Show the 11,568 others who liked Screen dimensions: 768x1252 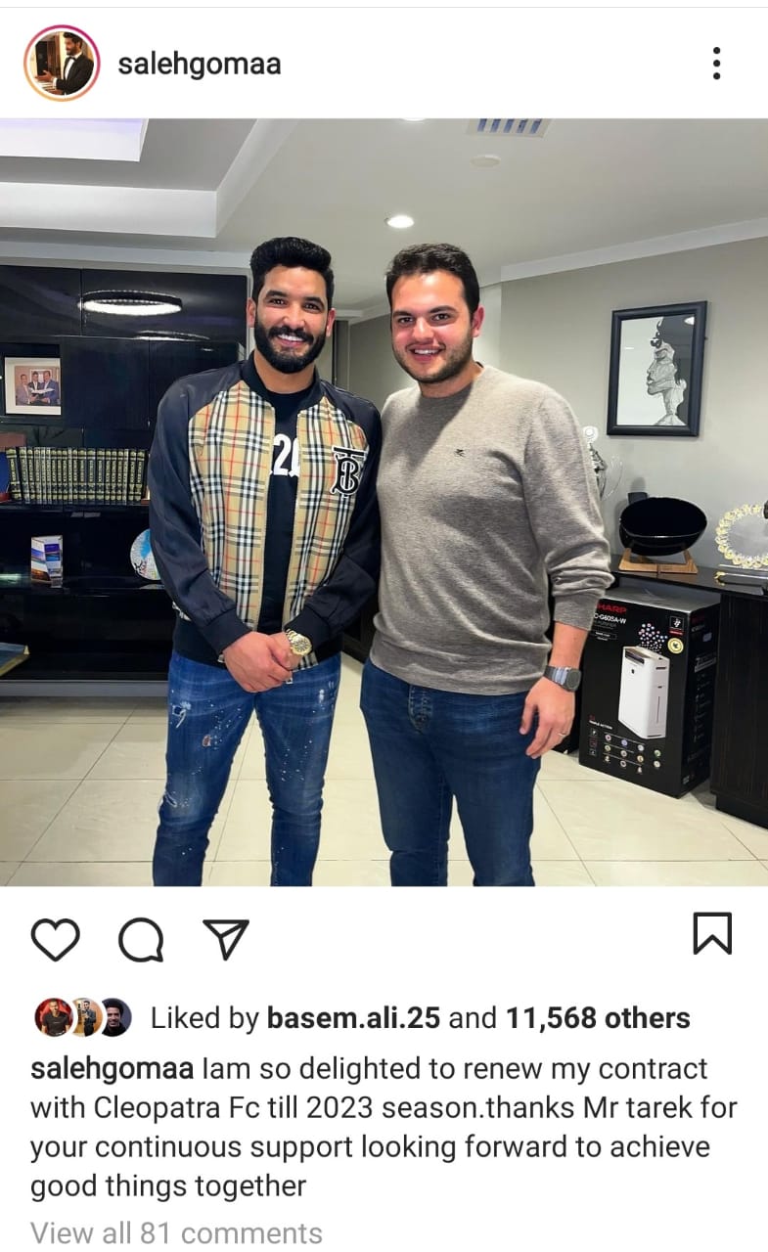pos(598,1018)
